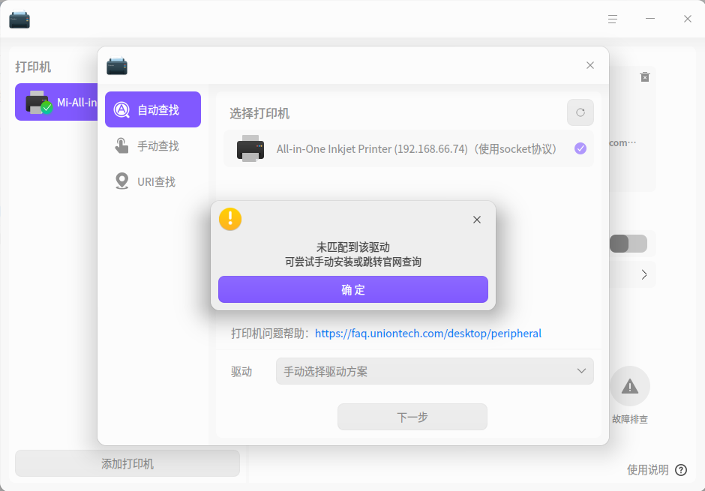This screenshot has height=491, width=705.
Task: Expand the right chevron row in main window
Action: click(643, 274)
